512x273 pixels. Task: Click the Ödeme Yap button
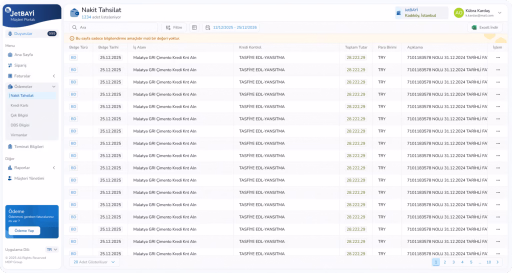click(24, 230)
